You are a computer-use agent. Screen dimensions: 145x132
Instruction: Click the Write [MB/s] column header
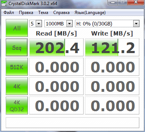pos(112,33)
